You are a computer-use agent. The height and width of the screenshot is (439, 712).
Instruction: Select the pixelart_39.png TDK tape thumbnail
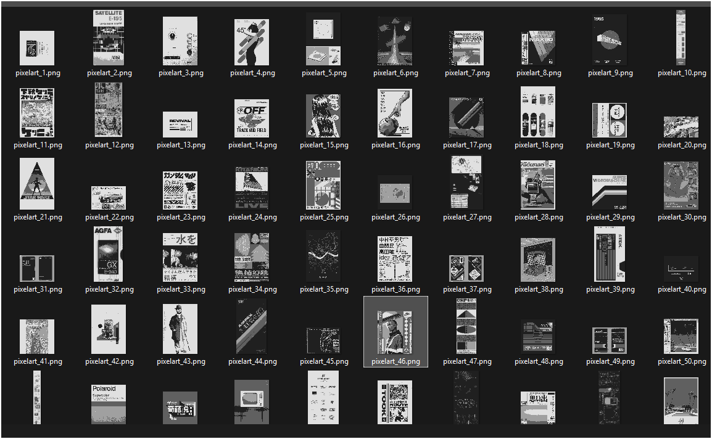(x=610, y=254)
